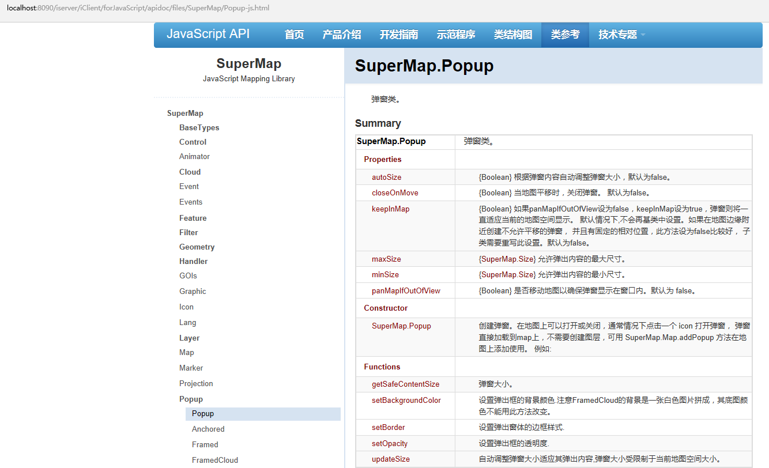
Task: Open closeOnMove property link
Action: coord(395,193)
